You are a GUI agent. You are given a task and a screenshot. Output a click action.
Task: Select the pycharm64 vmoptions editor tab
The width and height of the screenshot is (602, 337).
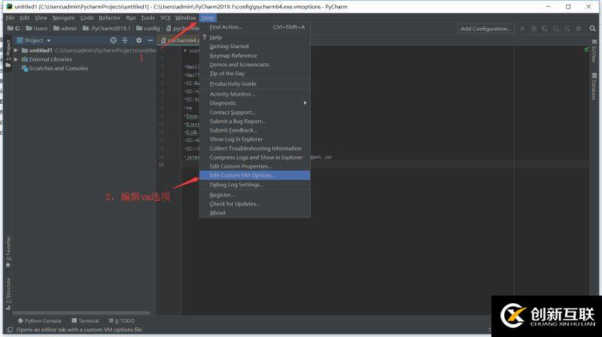(x=180, y=40)
